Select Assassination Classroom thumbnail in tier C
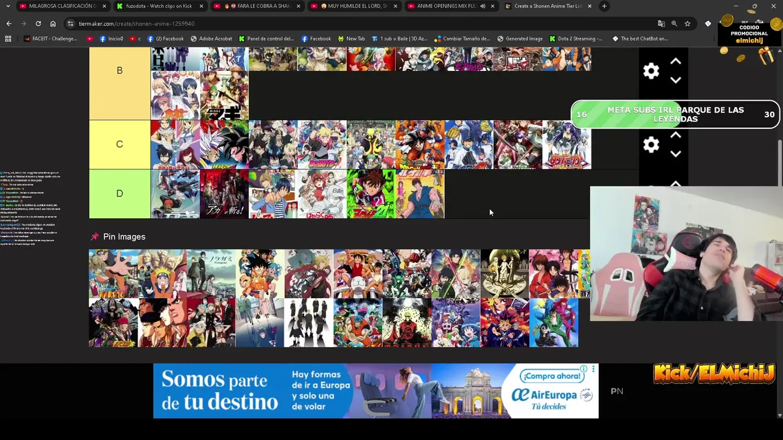783x440 pixels. click(371, 144)
